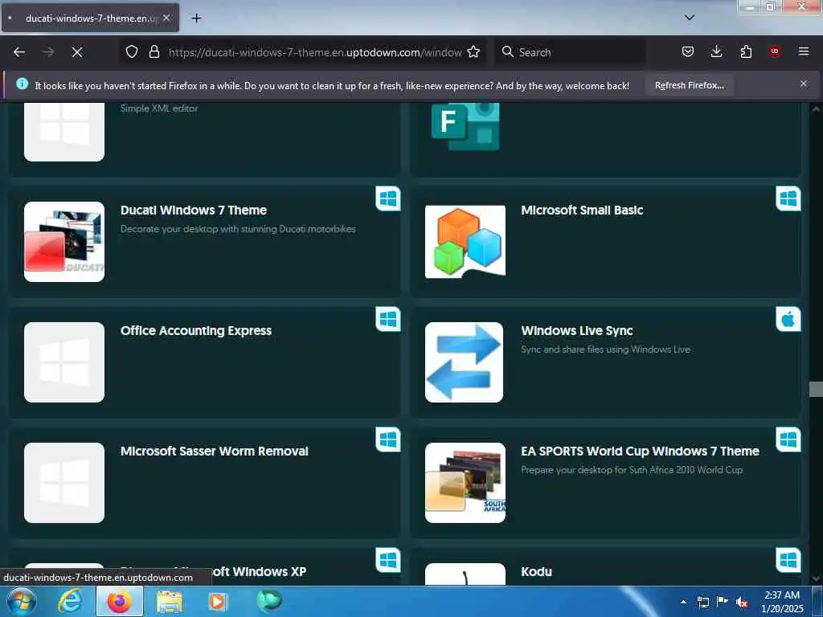The image size is (823, 617).
Task: Save page to Pocket
Action: click(x=688, y=51)
